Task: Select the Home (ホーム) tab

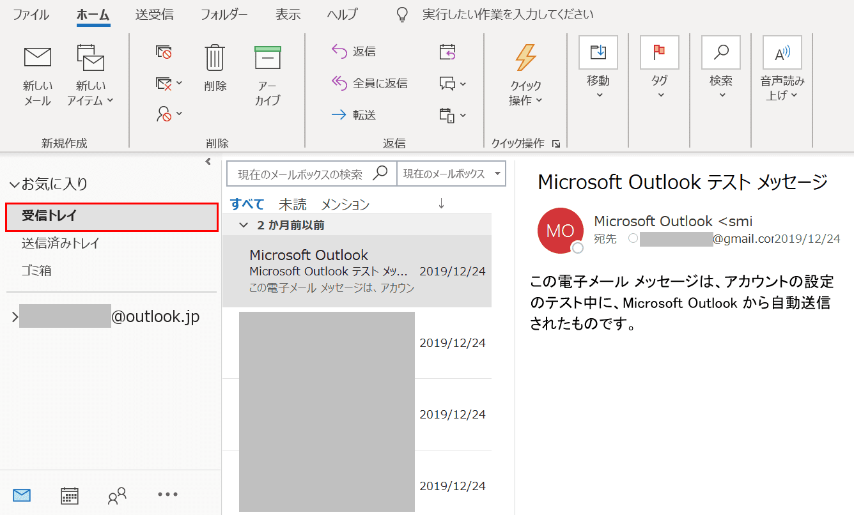Action: coord(93,14)
